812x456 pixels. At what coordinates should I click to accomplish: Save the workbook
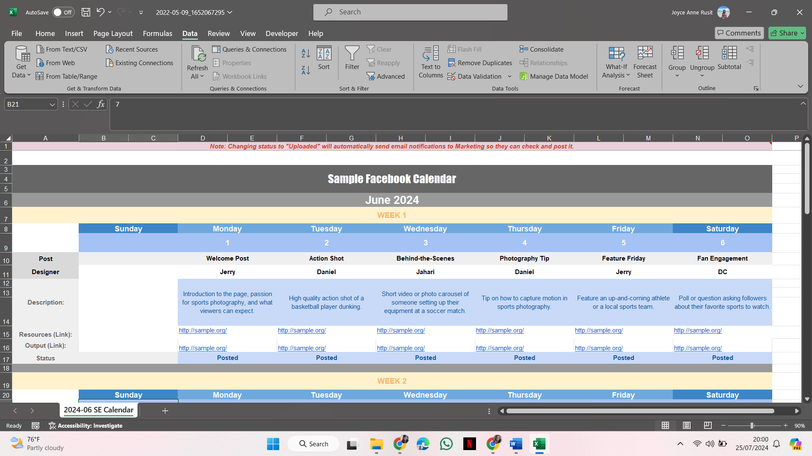coord(86,12)
